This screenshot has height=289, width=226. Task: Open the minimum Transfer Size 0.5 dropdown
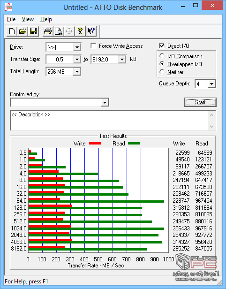(x=77, y=59)
